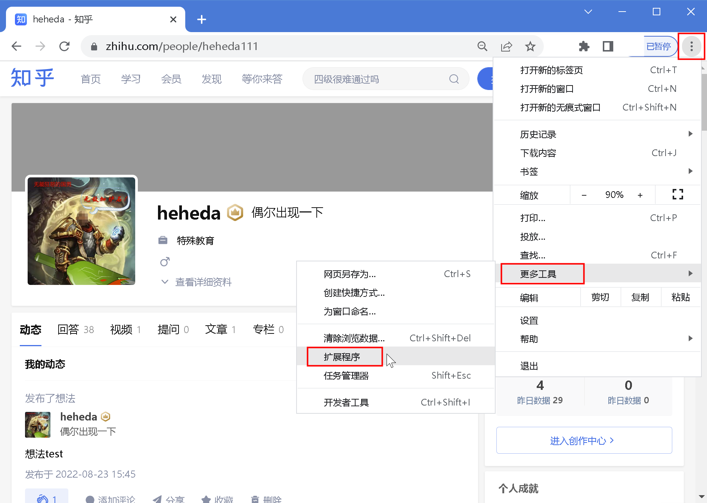Reload the current page
707x503 pixels.
click(64, 46)
